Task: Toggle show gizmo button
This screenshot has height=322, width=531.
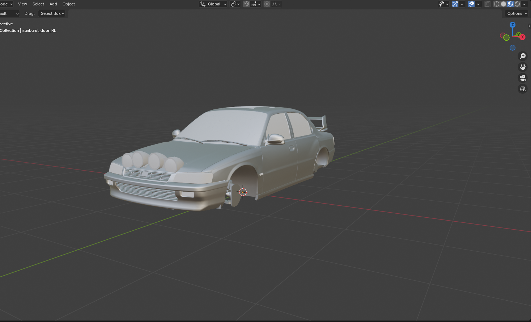Action: (455, 4)
